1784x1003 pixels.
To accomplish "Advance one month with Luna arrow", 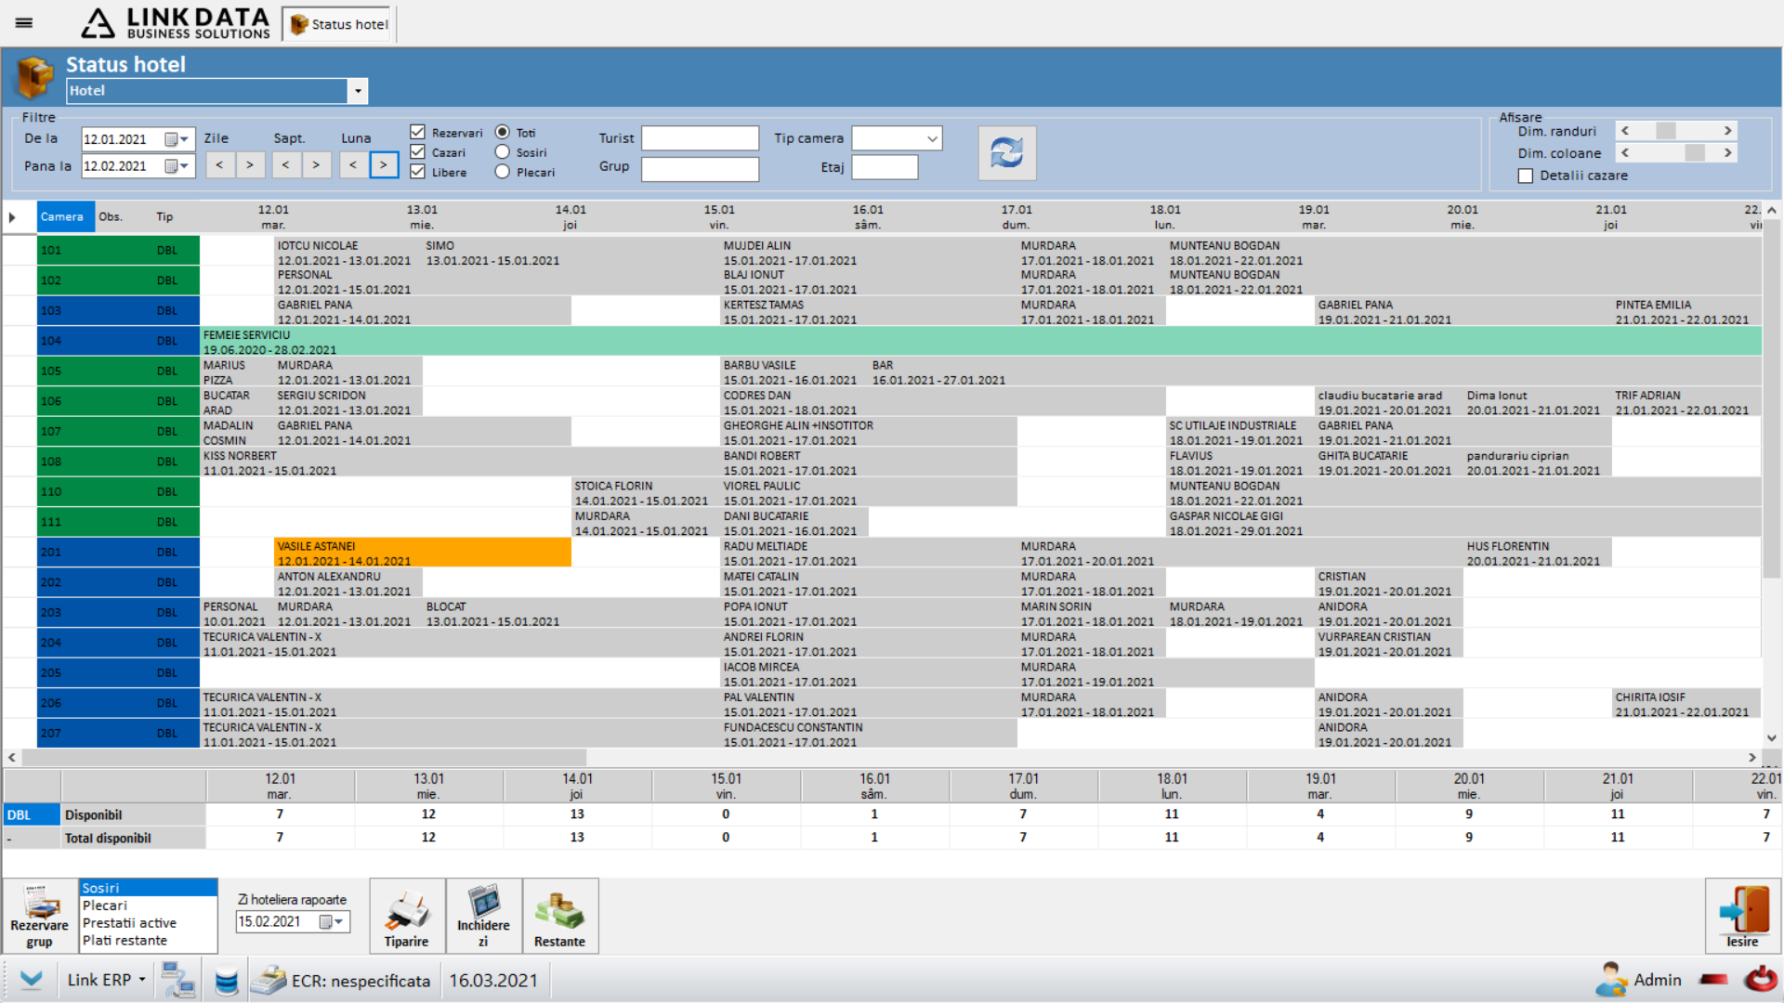I will point(383,165).
